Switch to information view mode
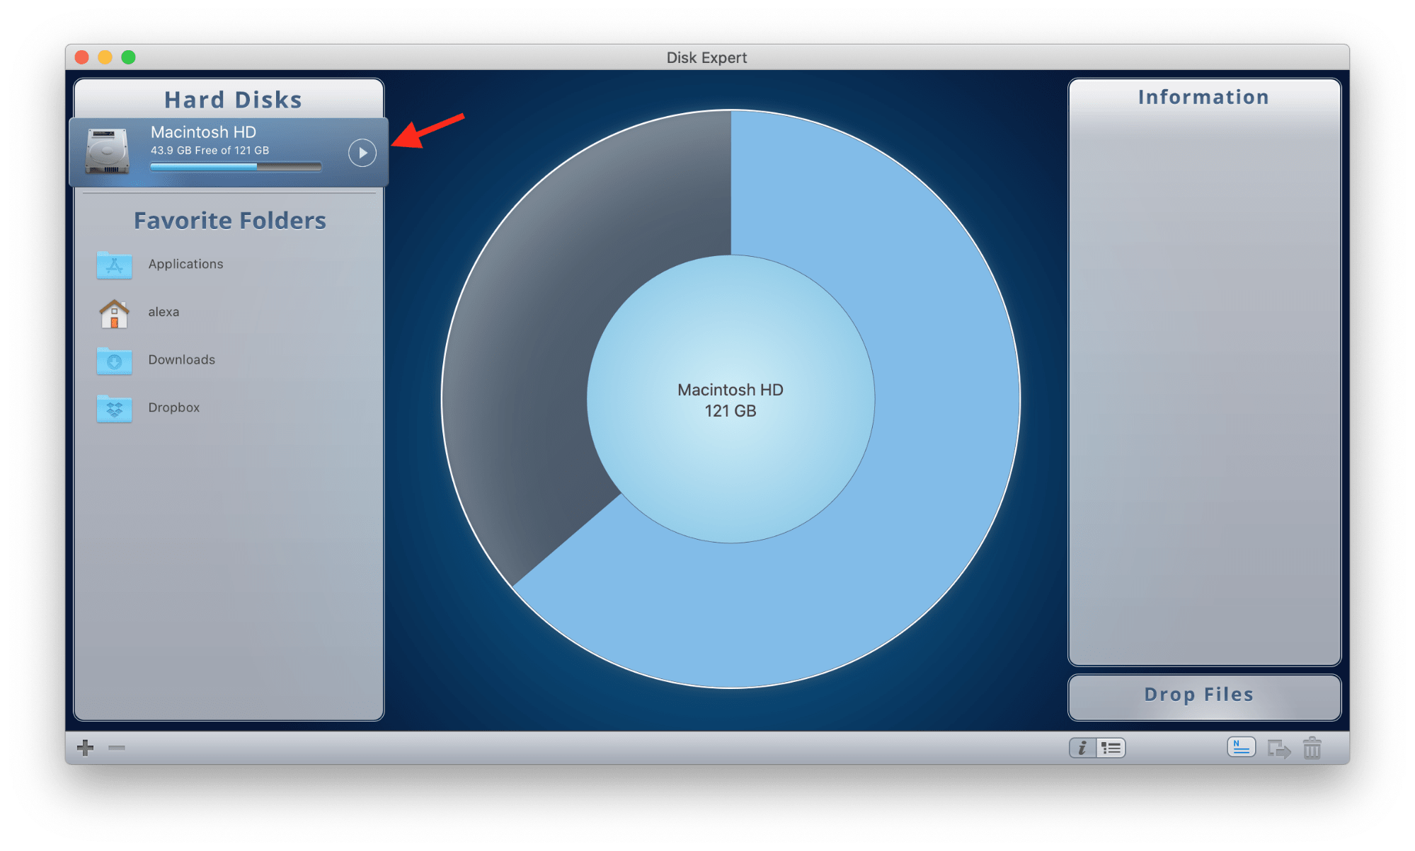 (x=1081, y=748)
